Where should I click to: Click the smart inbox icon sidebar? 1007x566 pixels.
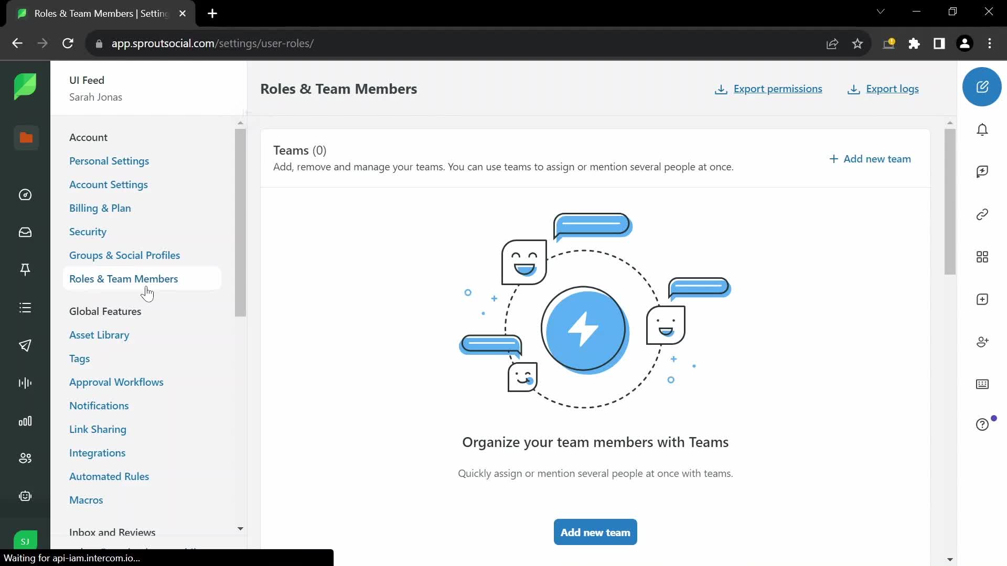click(25, 232)
